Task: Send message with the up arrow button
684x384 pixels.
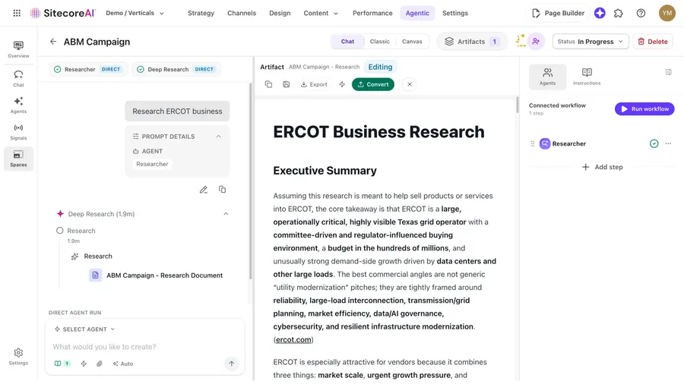Action: [x=231, y=364]
